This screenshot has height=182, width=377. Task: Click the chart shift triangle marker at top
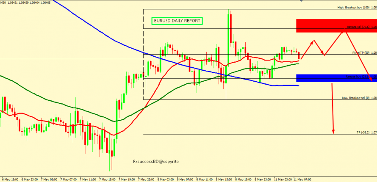click(301, 2)
